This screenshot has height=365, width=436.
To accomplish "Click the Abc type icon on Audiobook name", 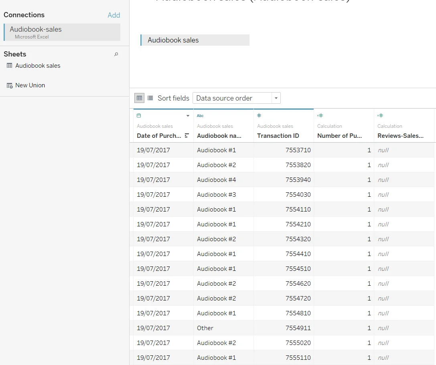I will (x=200, y=116).
